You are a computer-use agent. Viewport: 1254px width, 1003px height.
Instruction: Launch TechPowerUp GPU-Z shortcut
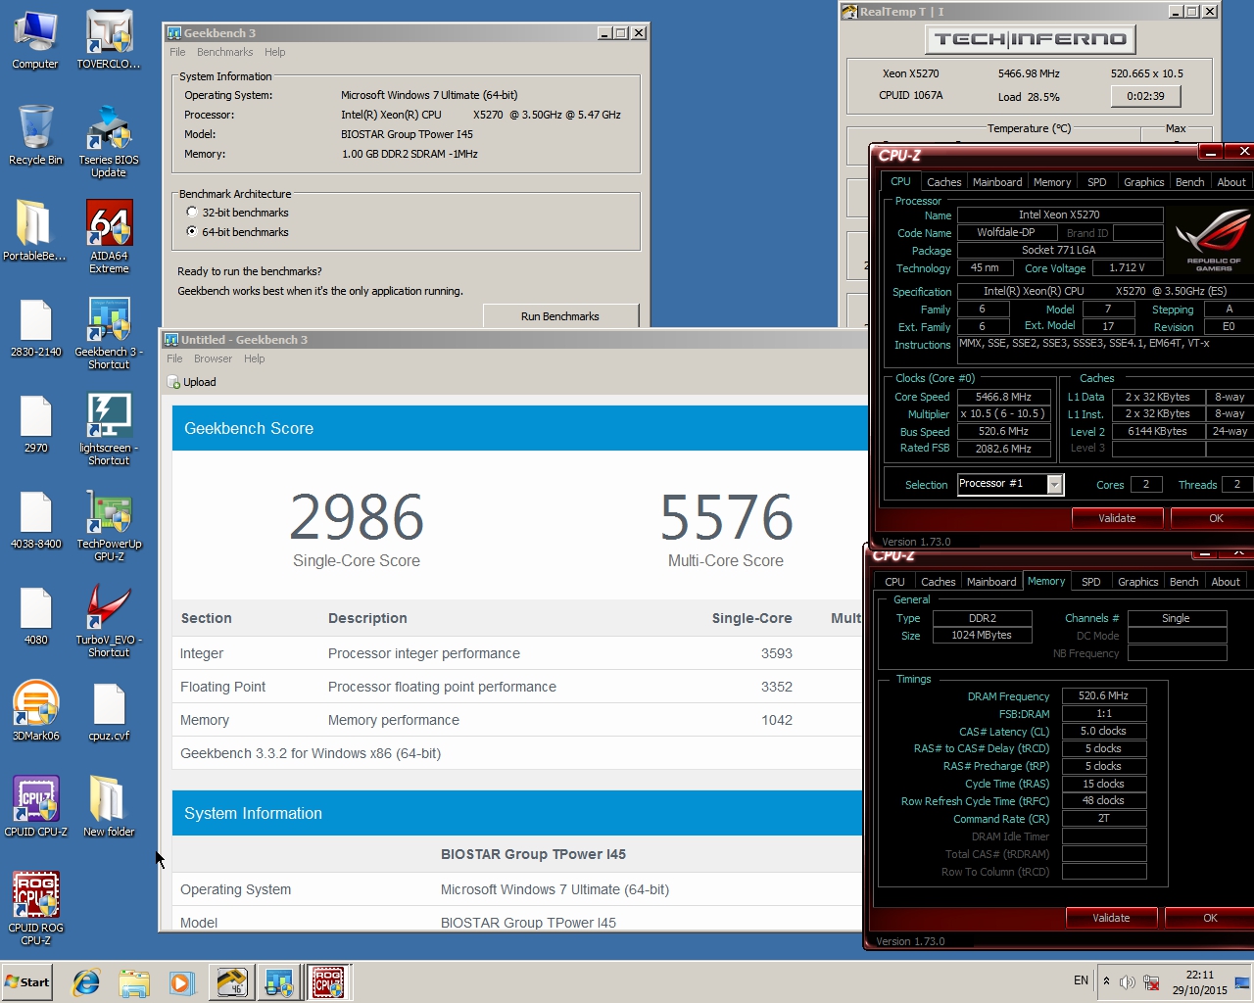tap(109, 526)
